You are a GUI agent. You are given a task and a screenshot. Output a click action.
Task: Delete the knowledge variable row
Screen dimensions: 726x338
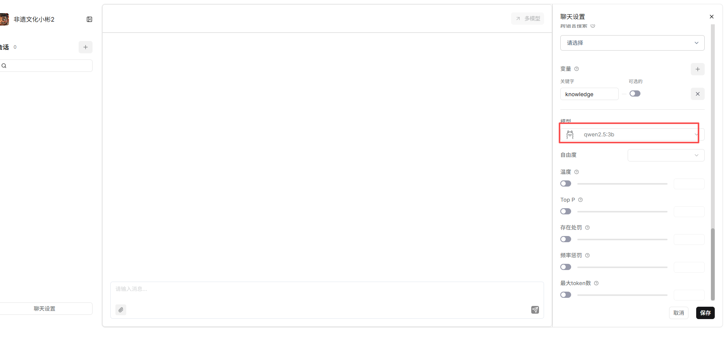(x=697, y=94)
